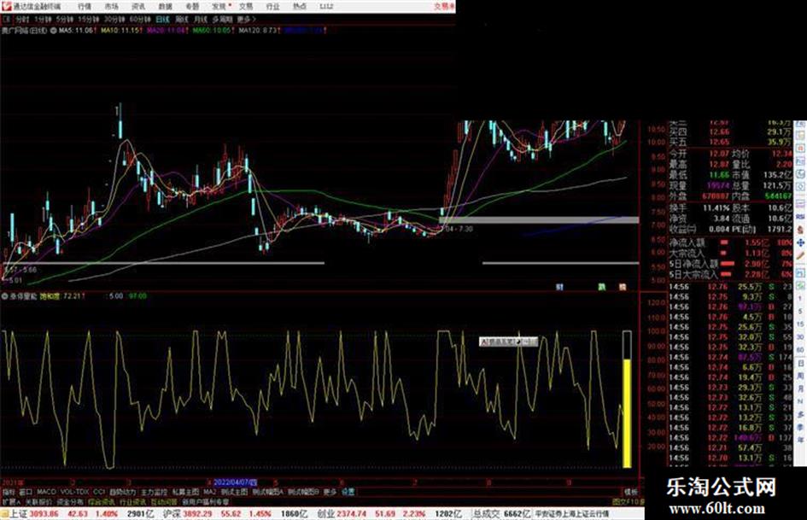Select the 主力监控 indicator tab
The image size is (807, 520).
tap(155, 492)
